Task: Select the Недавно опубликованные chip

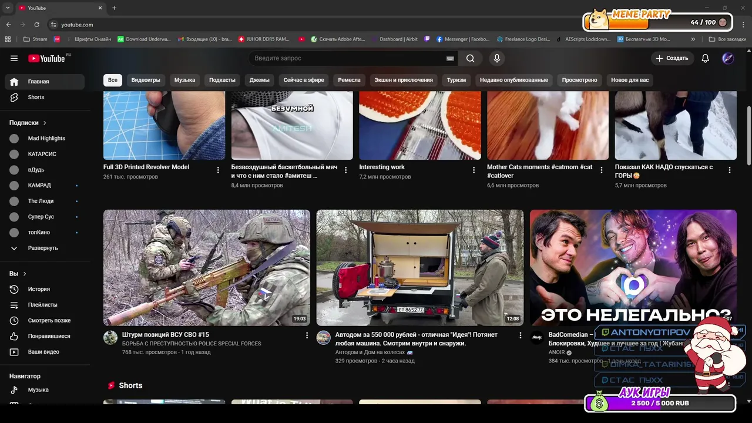Action: click(x=514, y=80)
